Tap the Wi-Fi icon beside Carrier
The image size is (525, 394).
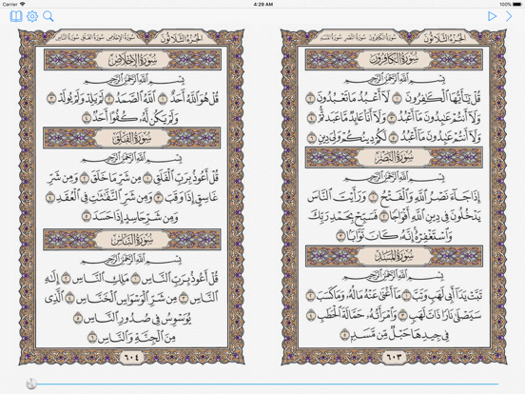click(x=23, y=4)
